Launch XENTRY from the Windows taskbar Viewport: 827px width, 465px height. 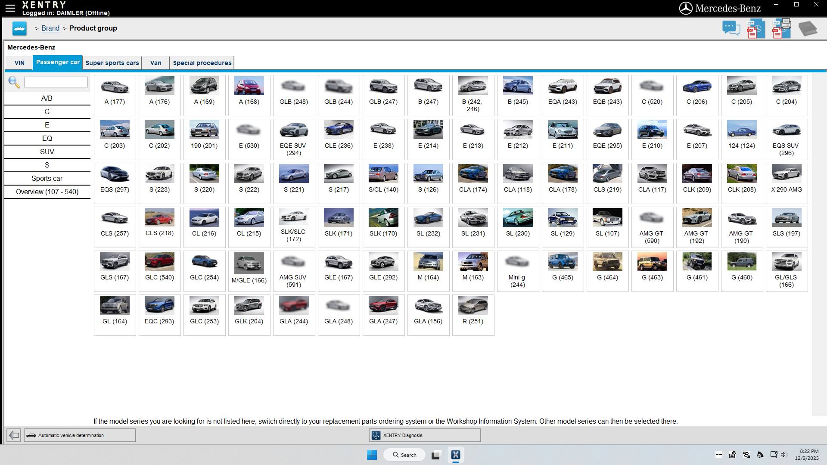tap(456, 454)
